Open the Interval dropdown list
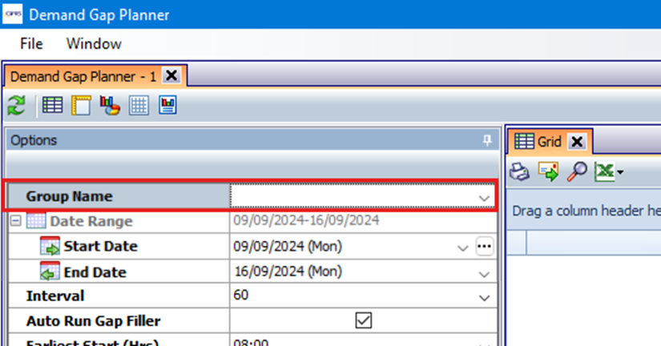661x346 pixels. [483, 297]
